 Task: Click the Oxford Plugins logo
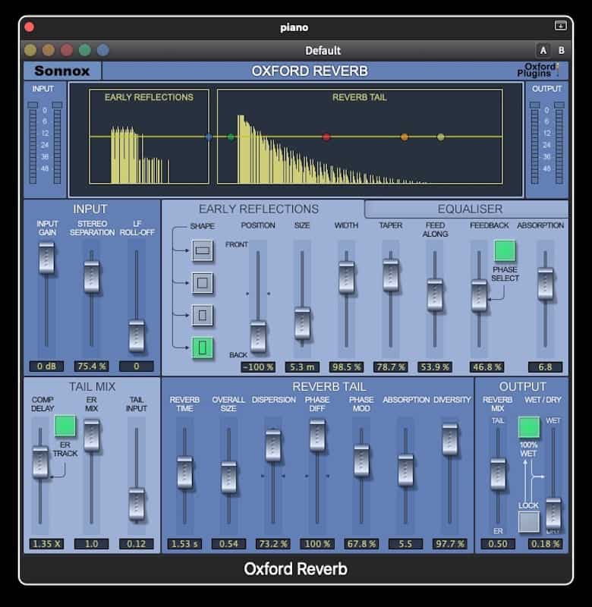(x=537, y=70)
